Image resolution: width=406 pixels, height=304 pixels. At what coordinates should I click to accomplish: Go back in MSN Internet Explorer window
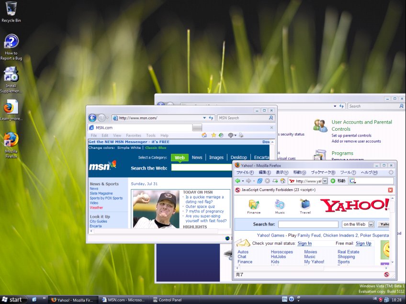pos(92,118)
